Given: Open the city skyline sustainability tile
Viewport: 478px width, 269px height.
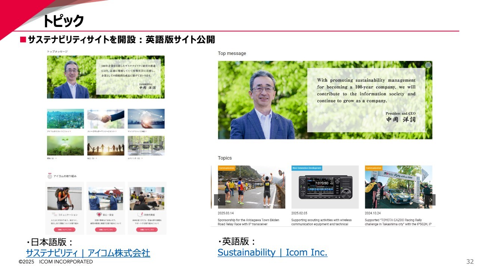Looking at the screenshot, I should pos(65,119).
